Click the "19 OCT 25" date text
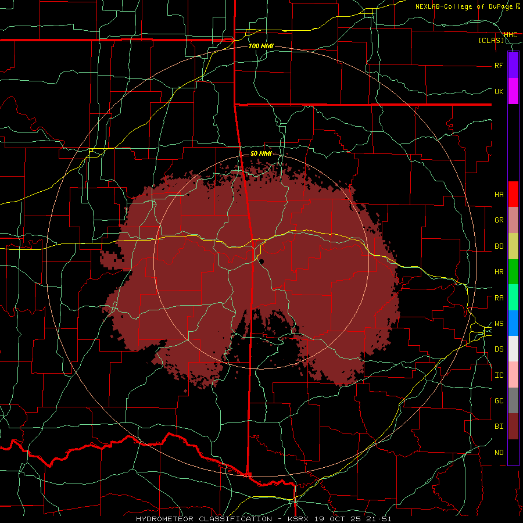Screen dimensions: 523x523 pos(338,519)
